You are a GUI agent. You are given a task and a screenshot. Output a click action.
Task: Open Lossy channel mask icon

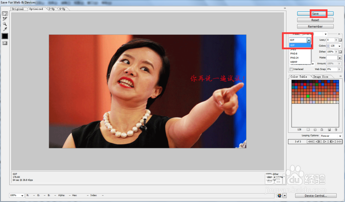click(x=341, y=40)
